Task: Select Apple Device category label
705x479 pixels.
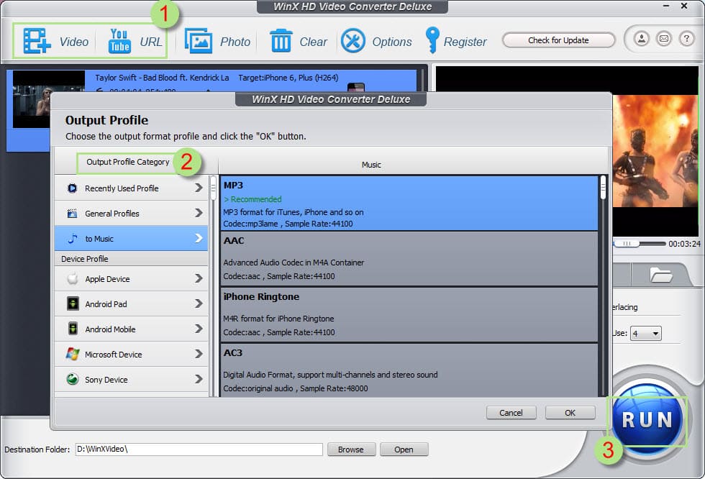Action: click(107, 279)
